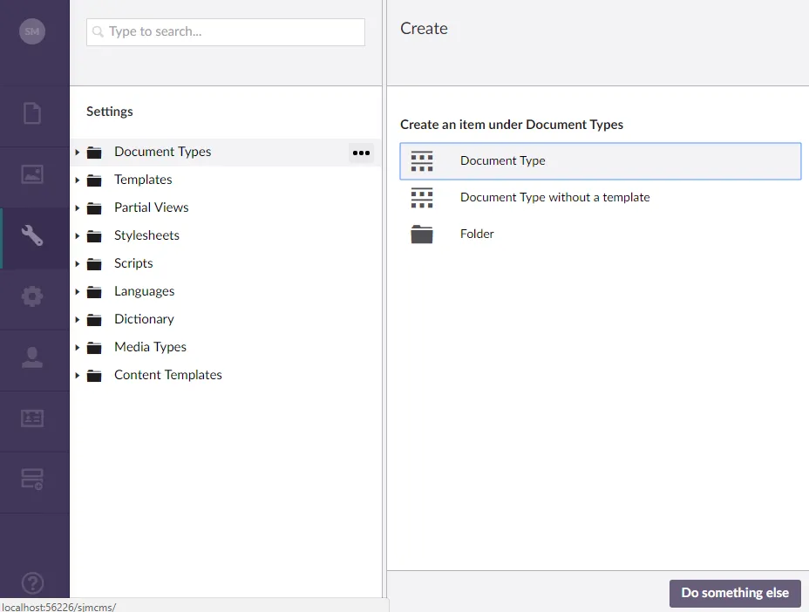Open the Media section image icon

(32, 174)
